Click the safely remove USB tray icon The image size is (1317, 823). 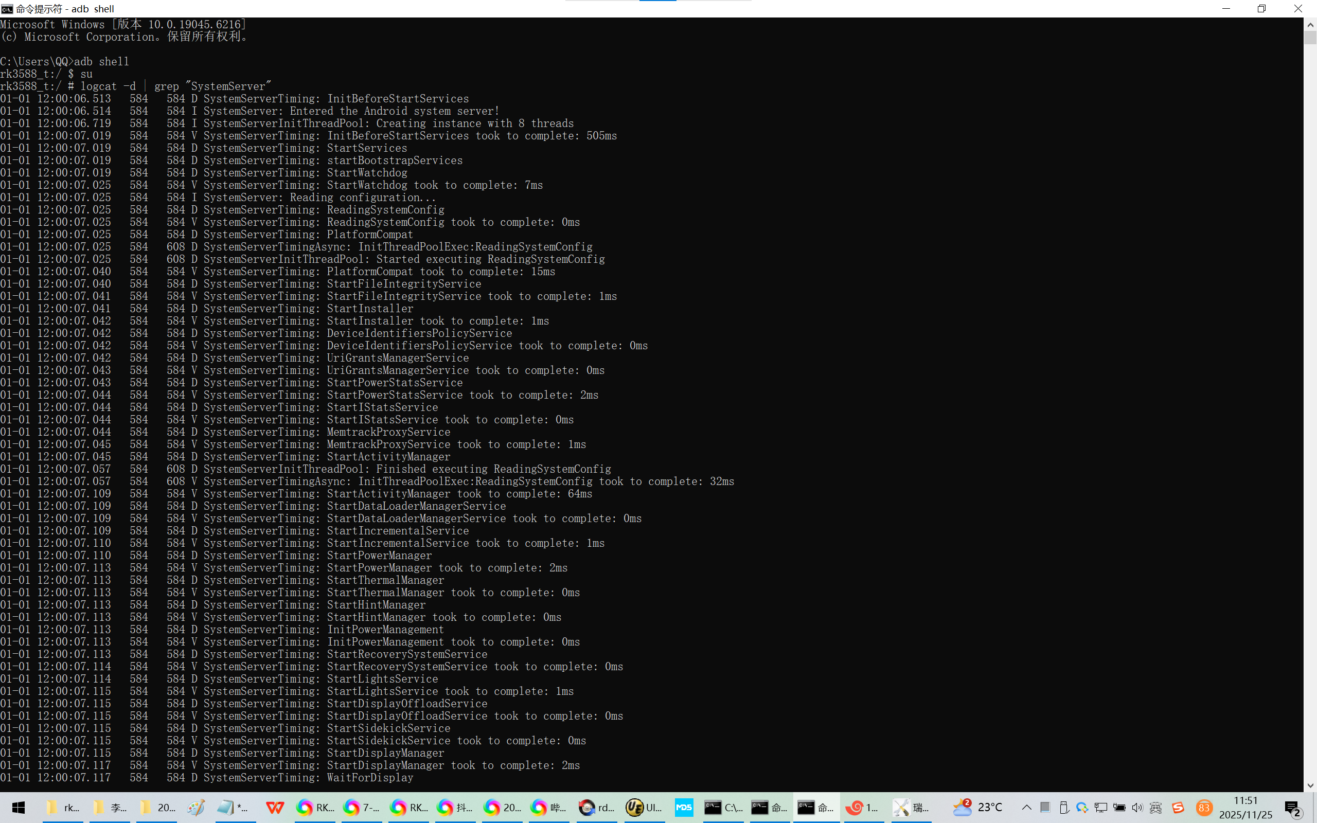coord(1064,807)
